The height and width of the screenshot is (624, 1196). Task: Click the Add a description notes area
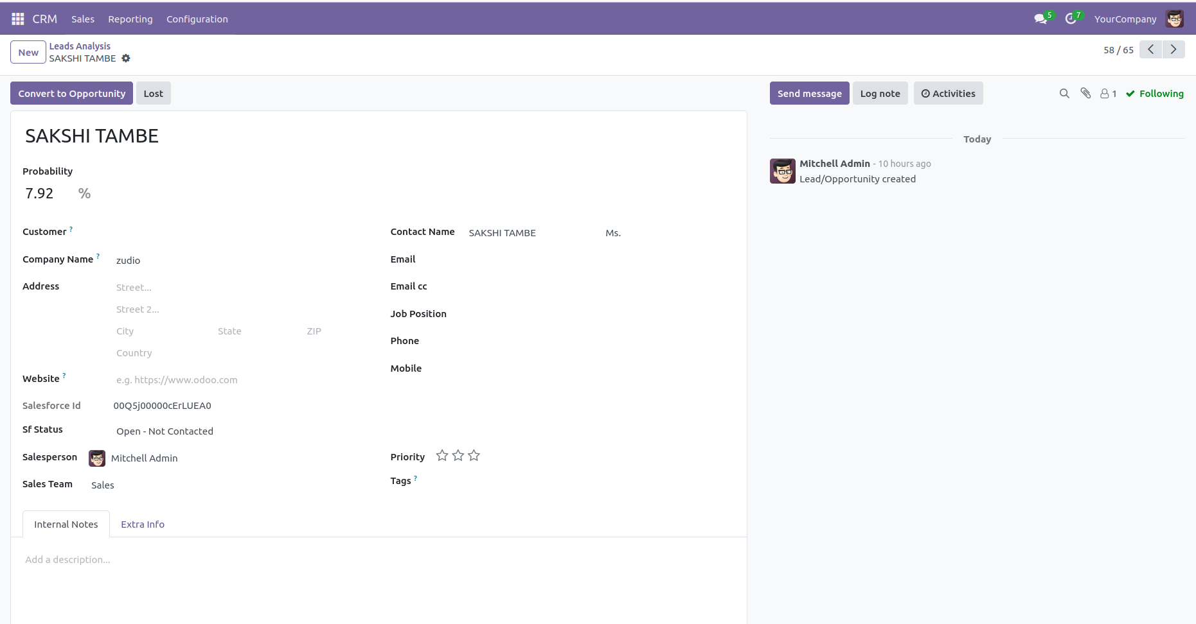tap(378, 560)
